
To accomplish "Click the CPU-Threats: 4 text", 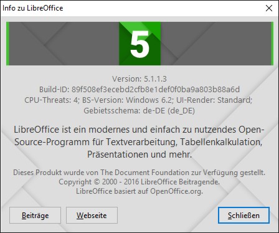I will (52, 100).
